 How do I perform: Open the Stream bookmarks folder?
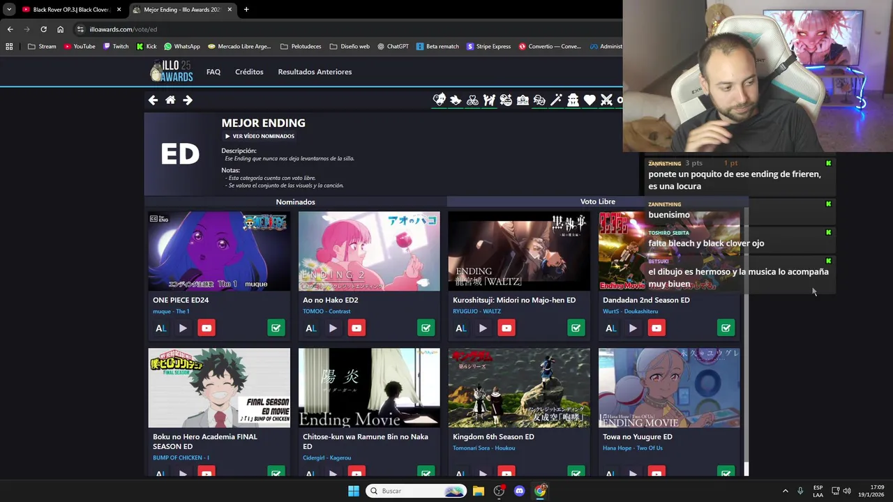[x=42, y=47]
